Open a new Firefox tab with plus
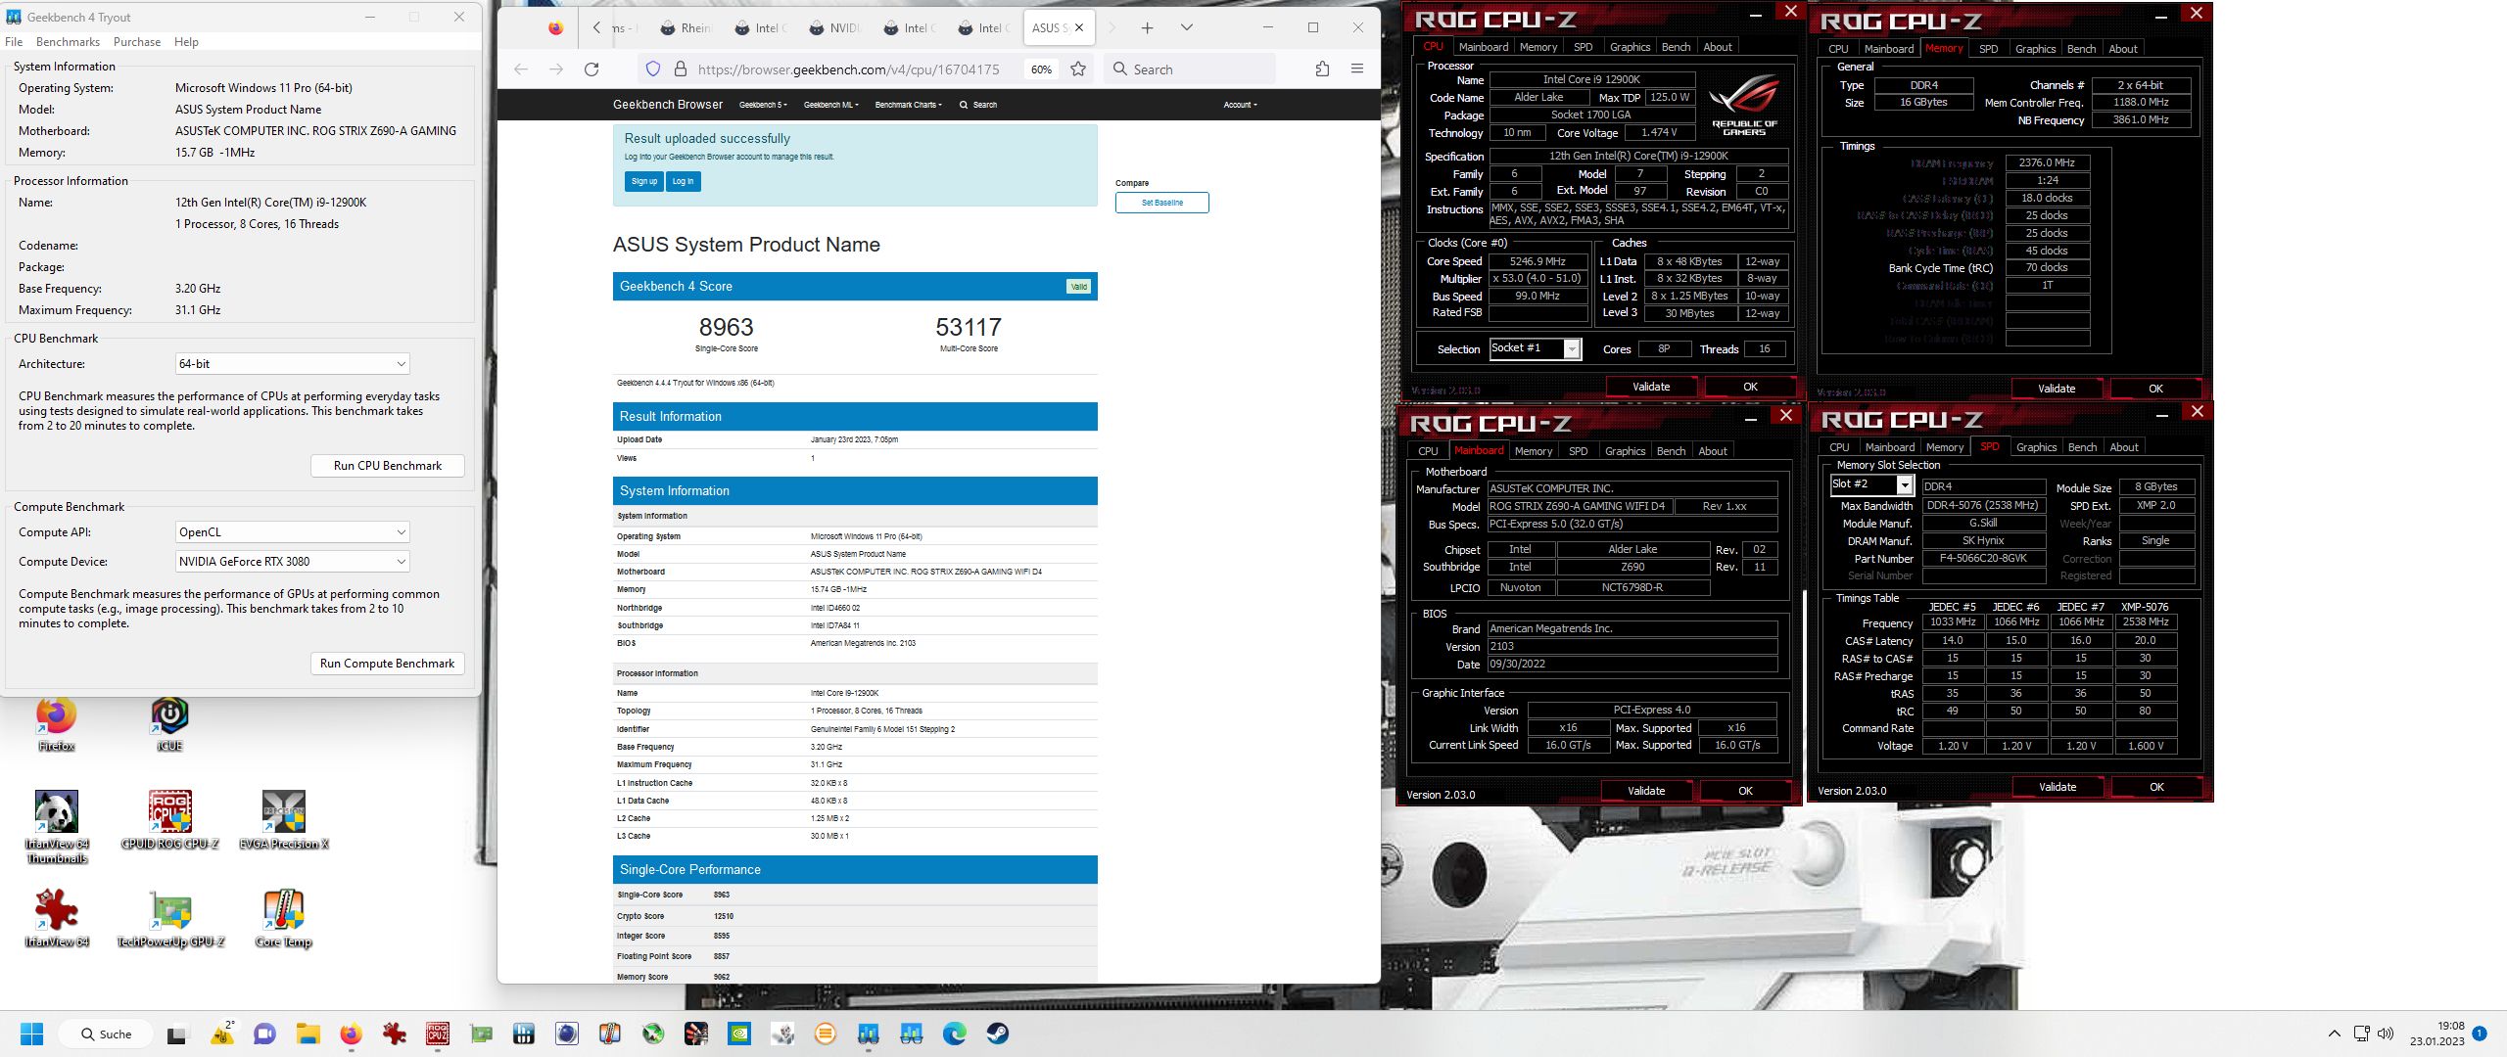The width and height of the screenshot is (2507, 1057). (1148, 27)
